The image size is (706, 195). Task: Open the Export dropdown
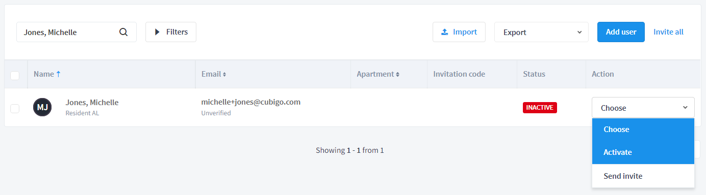[541, 32]
